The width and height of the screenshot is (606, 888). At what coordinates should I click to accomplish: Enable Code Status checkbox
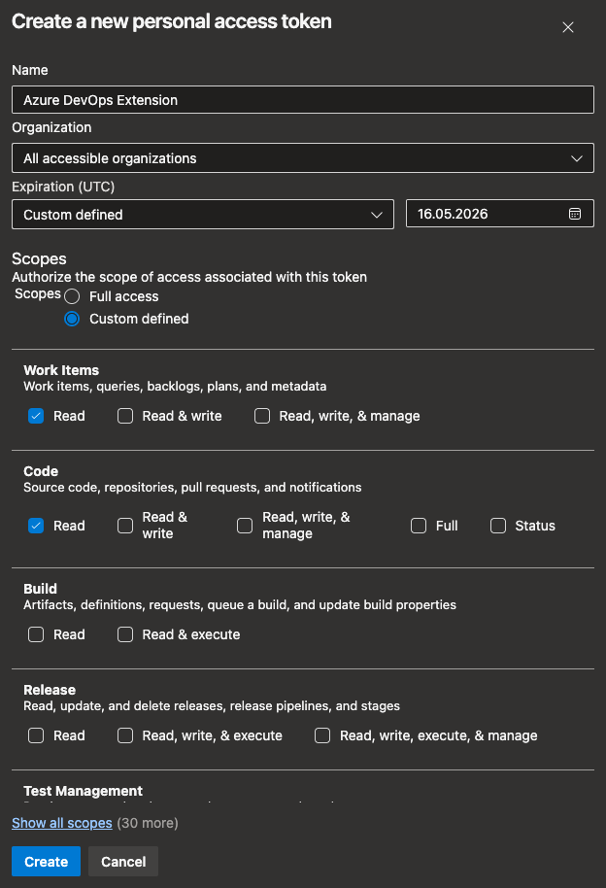click(498, 526)
